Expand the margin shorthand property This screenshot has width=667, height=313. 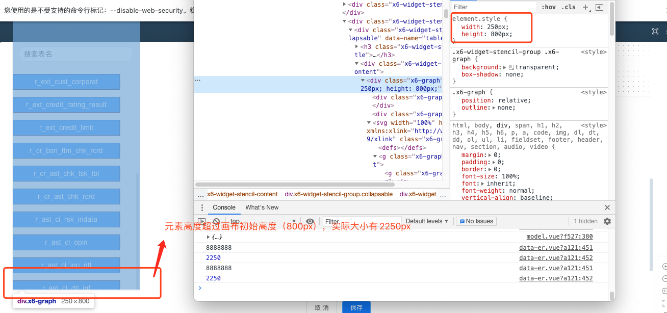(490, 155)
